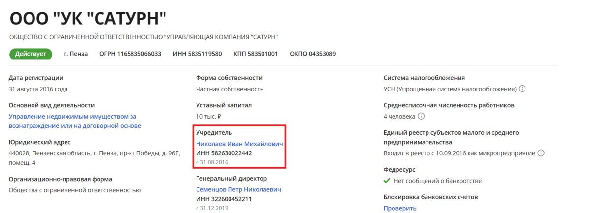Click the Юридический адрес label
The image size is (591, 213).
(39, 142)
